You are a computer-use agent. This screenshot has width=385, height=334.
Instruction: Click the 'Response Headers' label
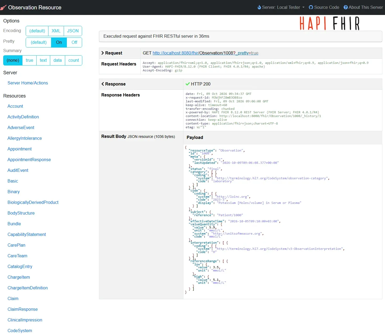point(121,95)
